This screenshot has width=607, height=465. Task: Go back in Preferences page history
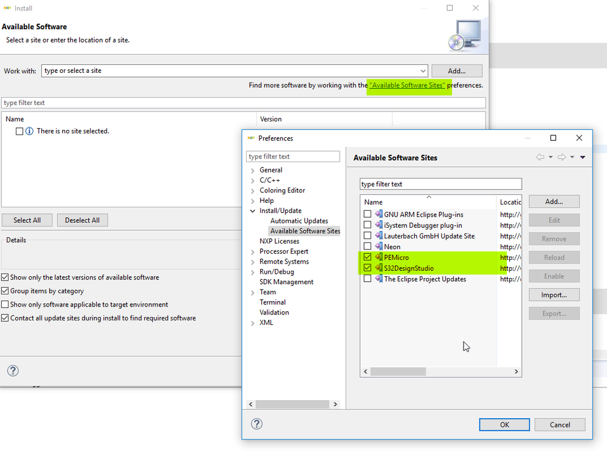540,157
